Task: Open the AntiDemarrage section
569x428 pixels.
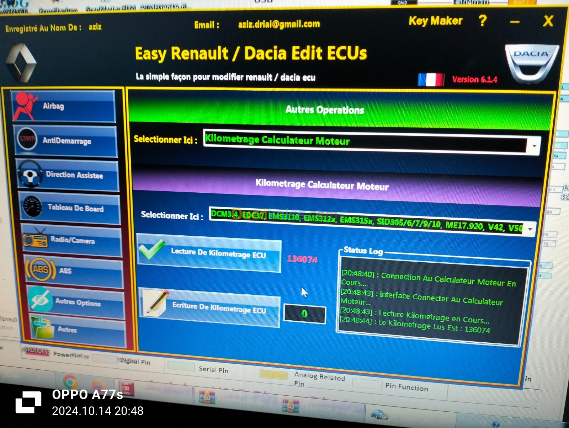Action: 66,141
